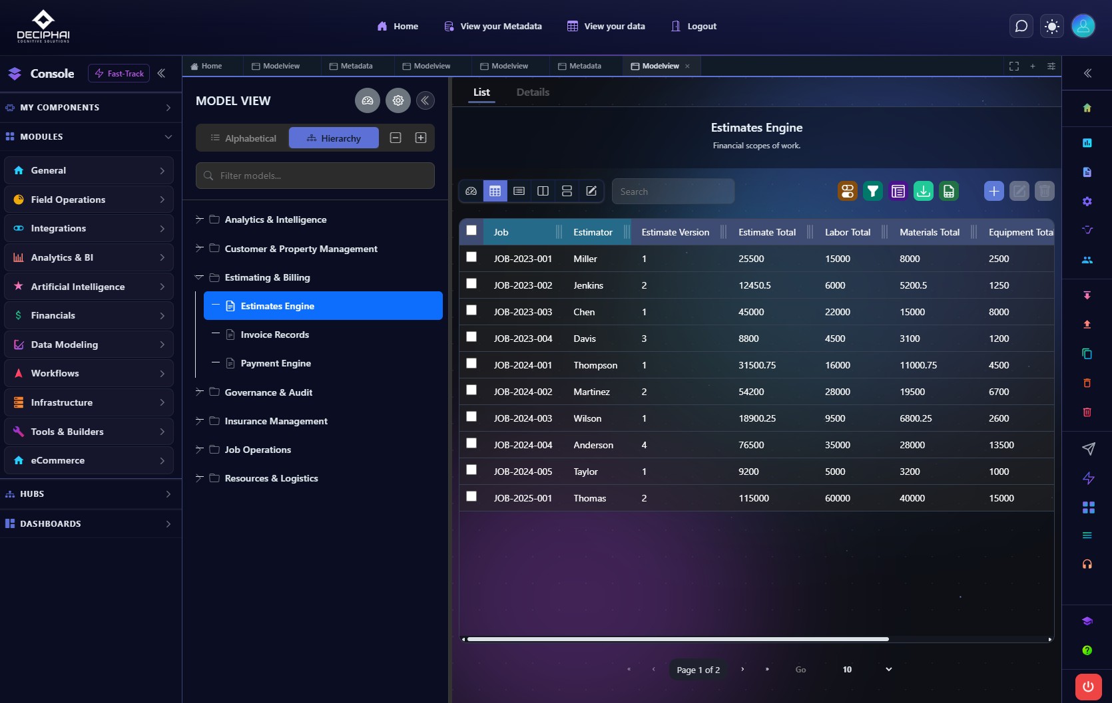
Task: Open Invoice Records model
Action: (274, 335)
